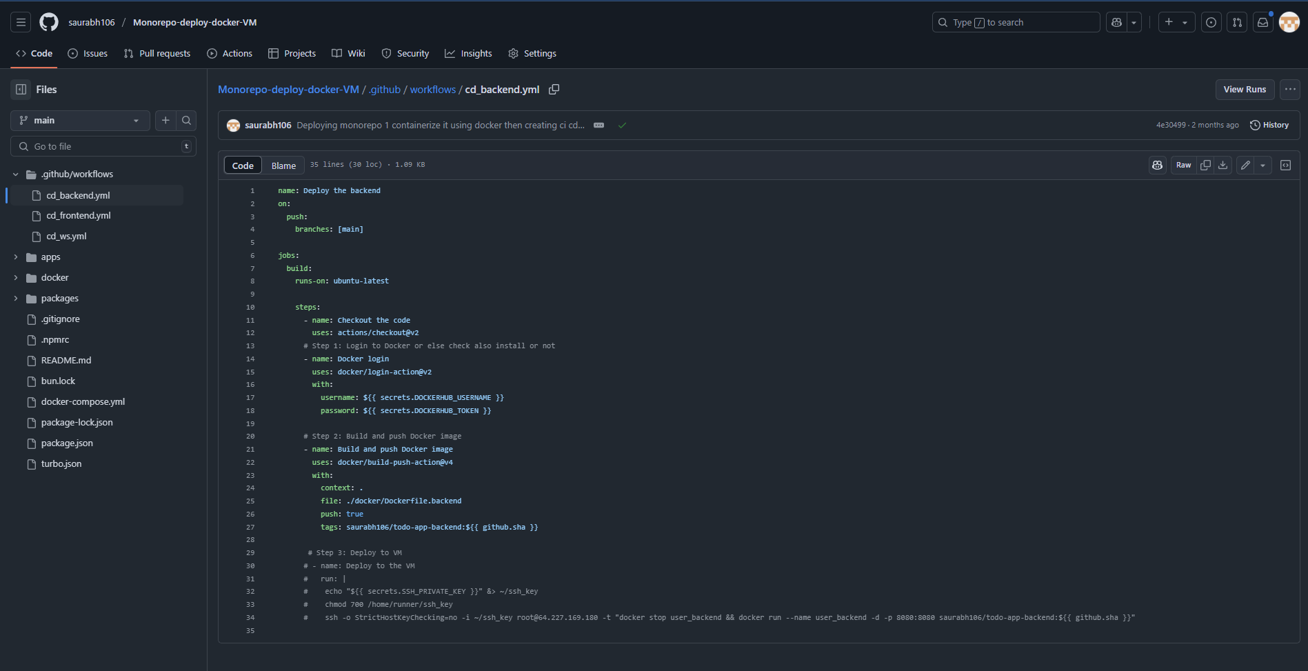Ask Copilot about this file icon
Image resolution: width=1308 pixels, height=671 pixels.
tap(1158, 165)
